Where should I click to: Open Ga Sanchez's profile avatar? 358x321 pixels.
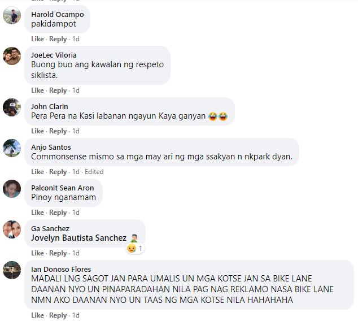tap(12, 229)
